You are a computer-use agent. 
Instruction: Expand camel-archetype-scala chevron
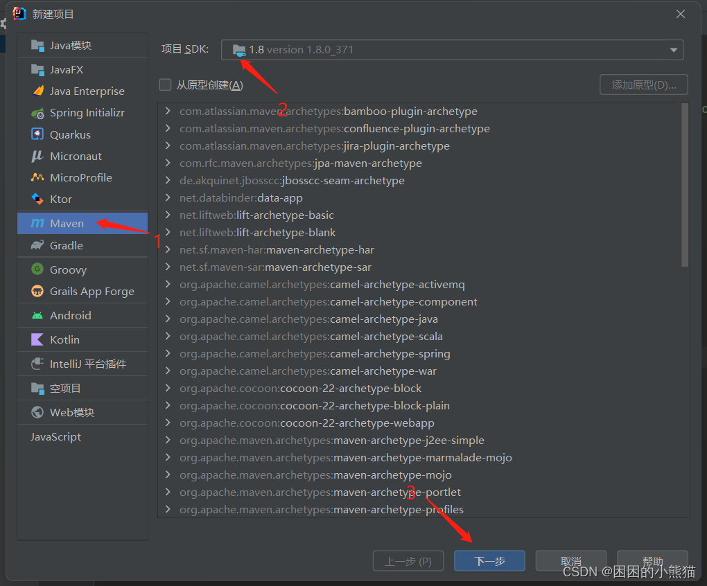pos(168,336)
